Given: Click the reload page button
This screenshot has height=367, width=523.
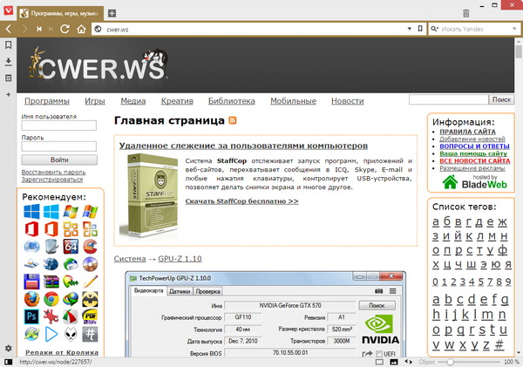Looking at the screenshot, I should coord(65,29).
